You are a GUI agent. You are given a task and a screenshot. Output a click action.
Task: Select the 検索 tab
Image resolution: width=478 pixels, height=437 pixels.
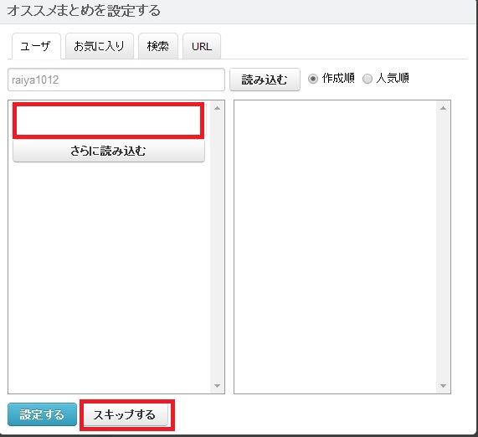[x=158, y=46]
